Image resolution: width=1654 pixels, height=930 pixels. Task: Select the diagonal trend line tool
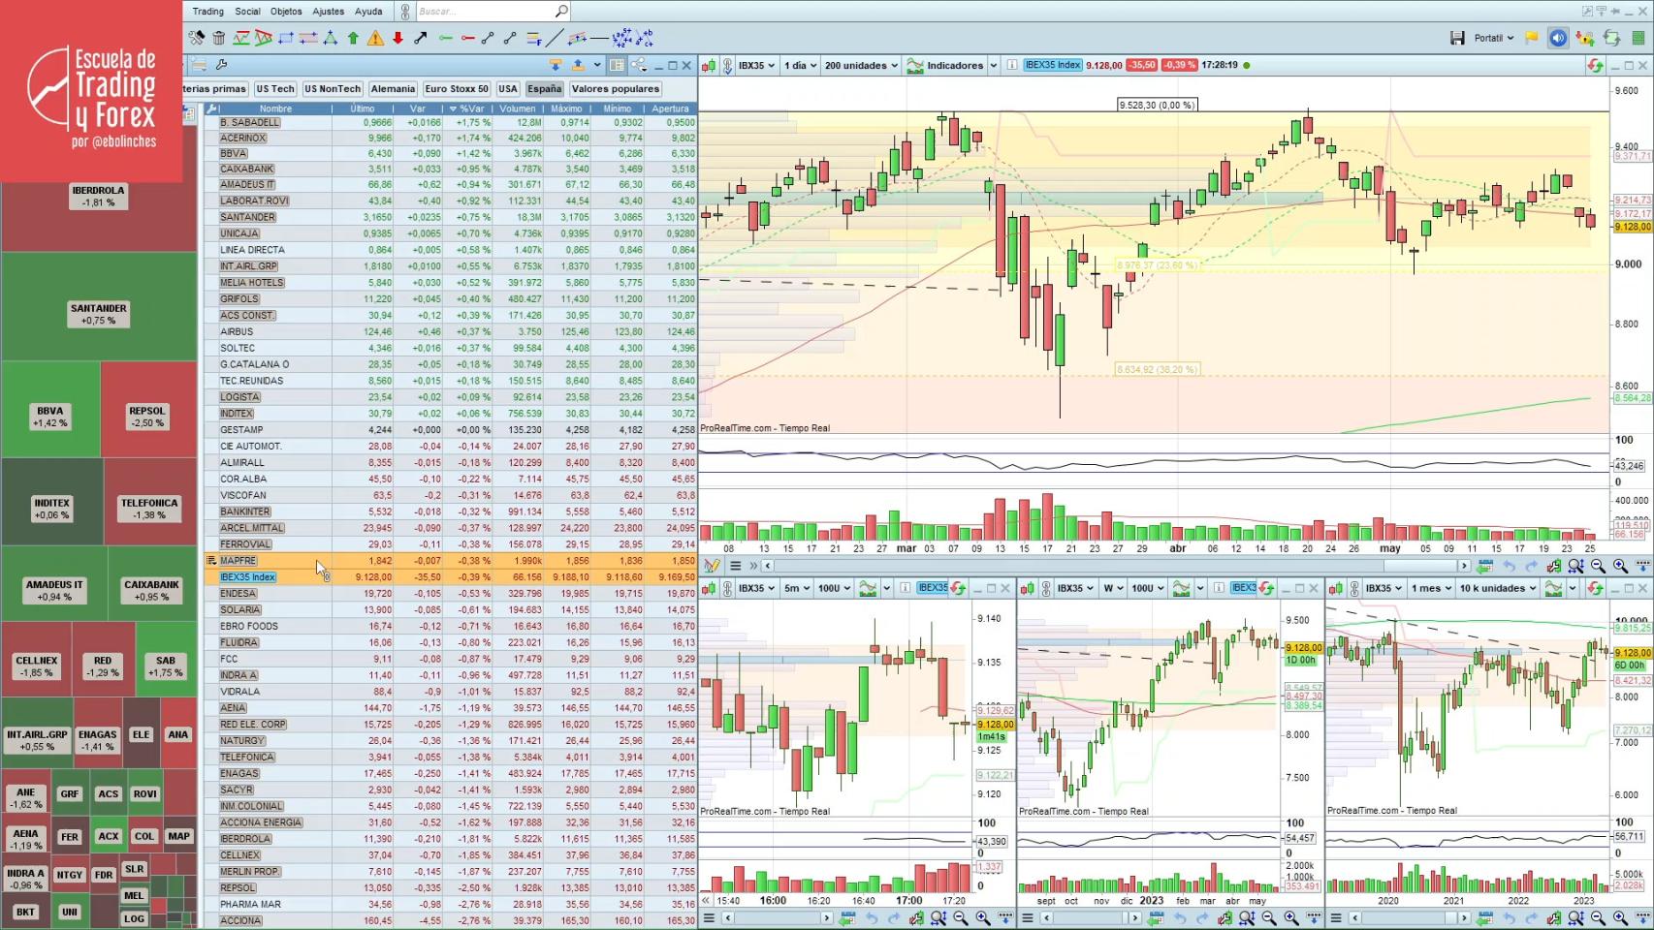point(555,38)
